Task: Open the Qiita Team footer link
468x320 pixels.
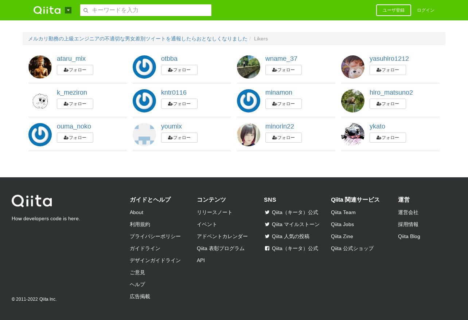Action: point(343,212)
